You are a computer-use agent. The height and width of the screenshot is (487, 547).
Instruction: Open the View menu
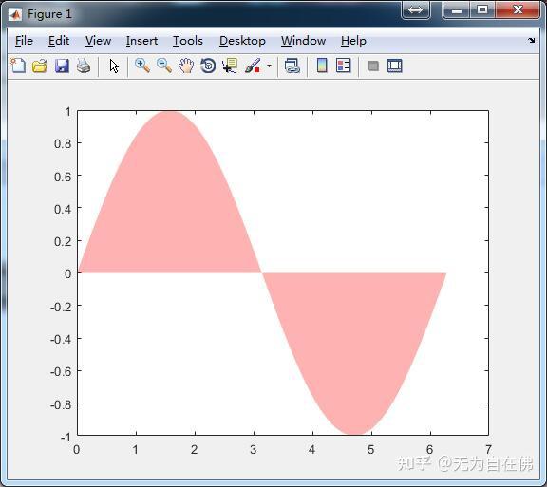[x=99, y=41]
